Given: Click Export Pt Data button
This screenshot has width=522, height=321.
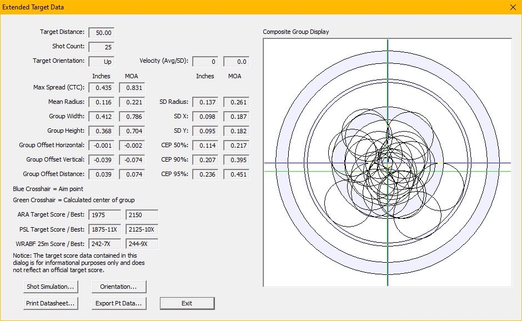Looking at the screenshot, I should click(x=118, y=303).
